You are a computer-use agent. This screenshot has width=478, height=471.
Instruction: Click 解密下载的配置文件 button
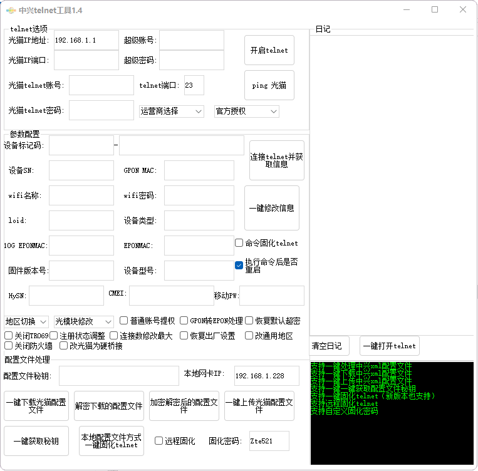click(109, 406)
